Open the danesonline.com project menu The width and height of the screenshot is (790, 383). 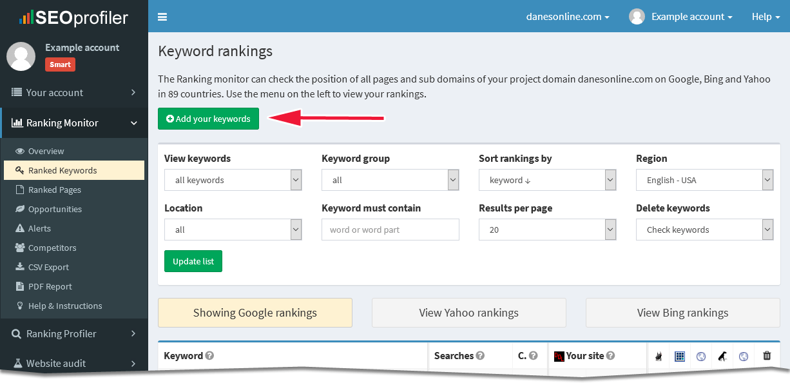coord(568,17)
